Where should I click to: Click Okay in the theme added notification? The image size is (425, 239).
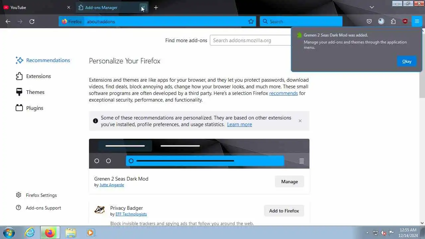407,61
